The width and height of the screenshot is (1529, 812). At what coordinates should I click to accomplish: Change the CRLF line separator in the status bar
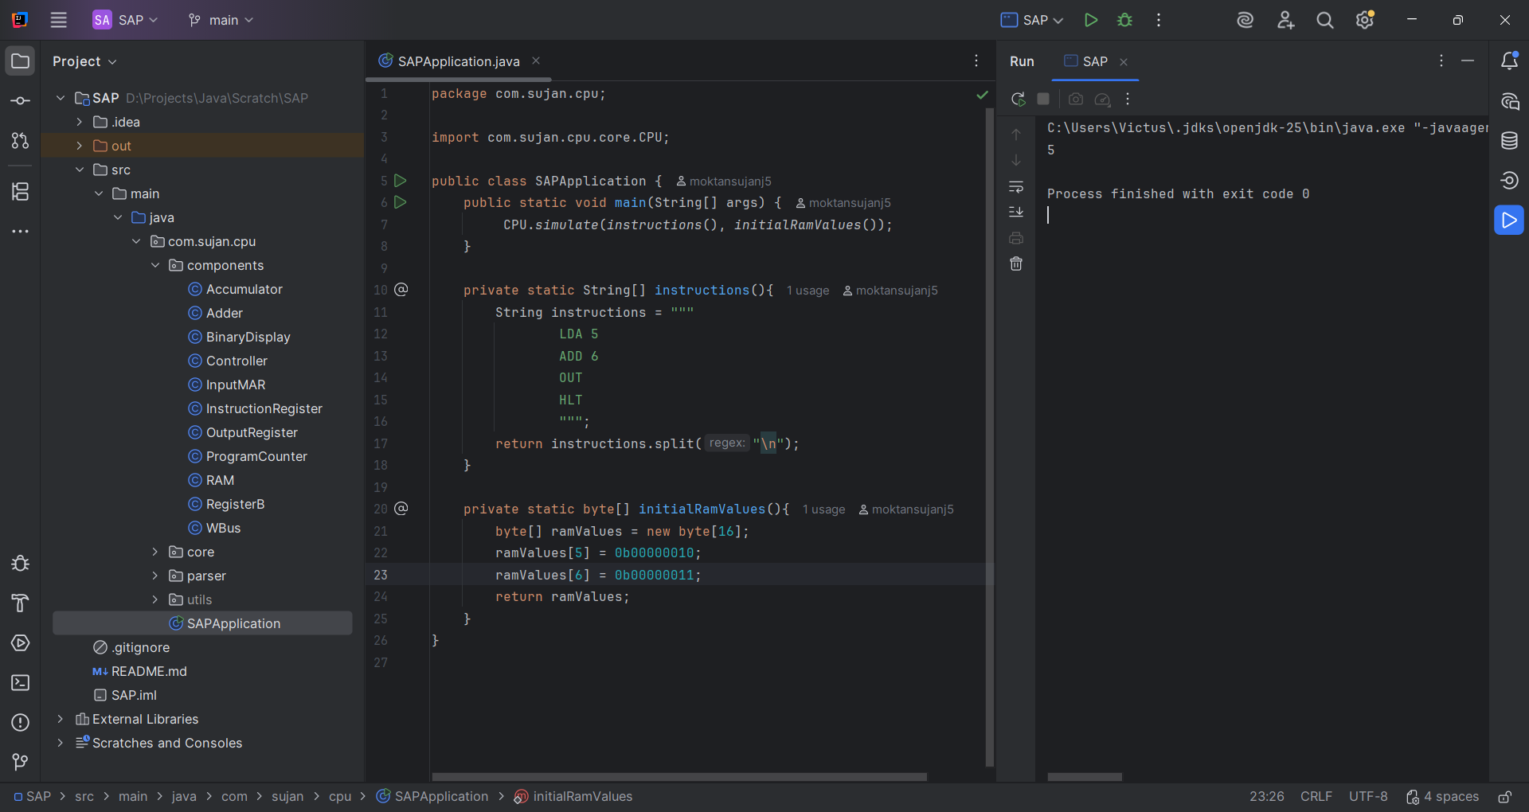point(1316,797)
